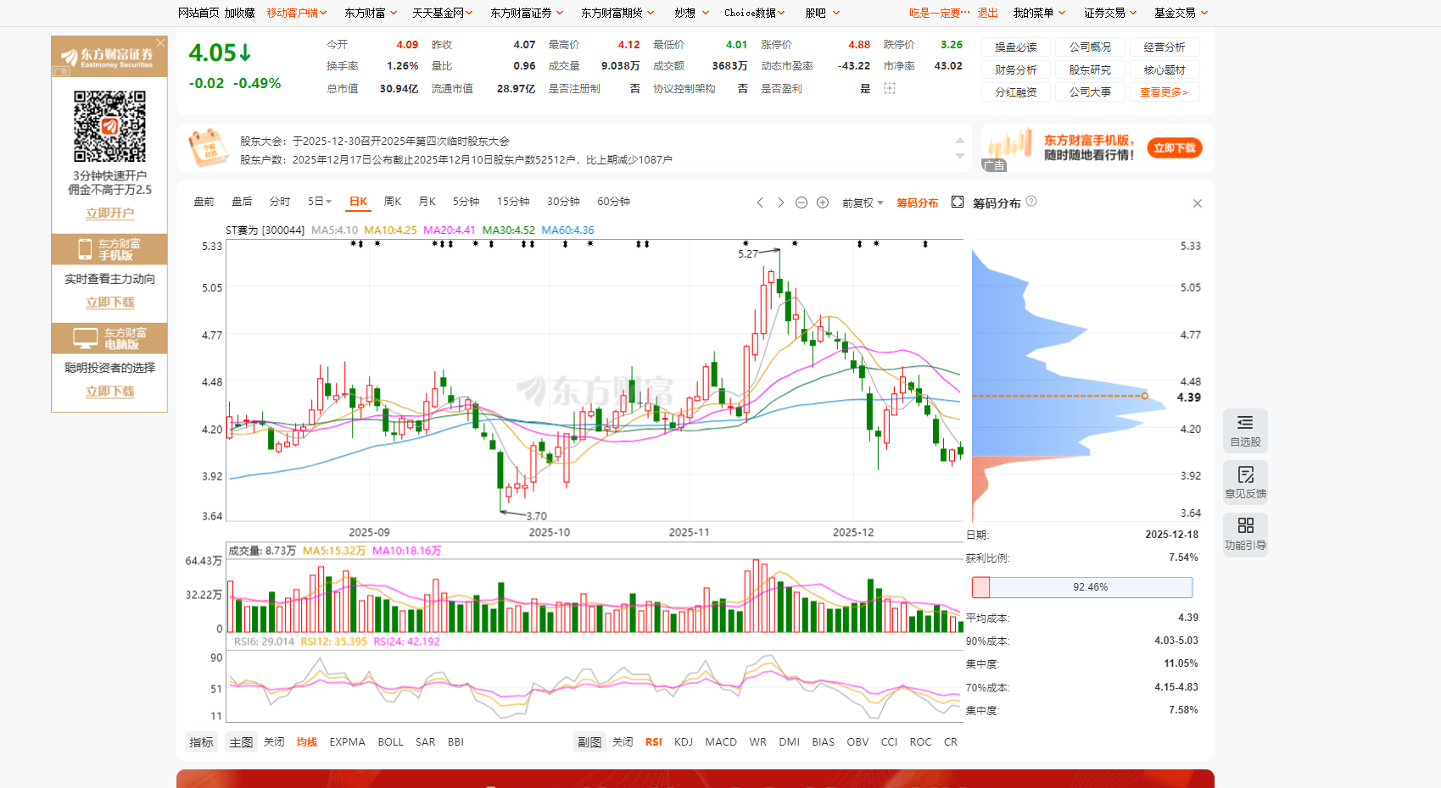This screenshot has height=788, width=1441.
Task: Expand the 东方财富期货 top menu
Action: click(617, 13)
